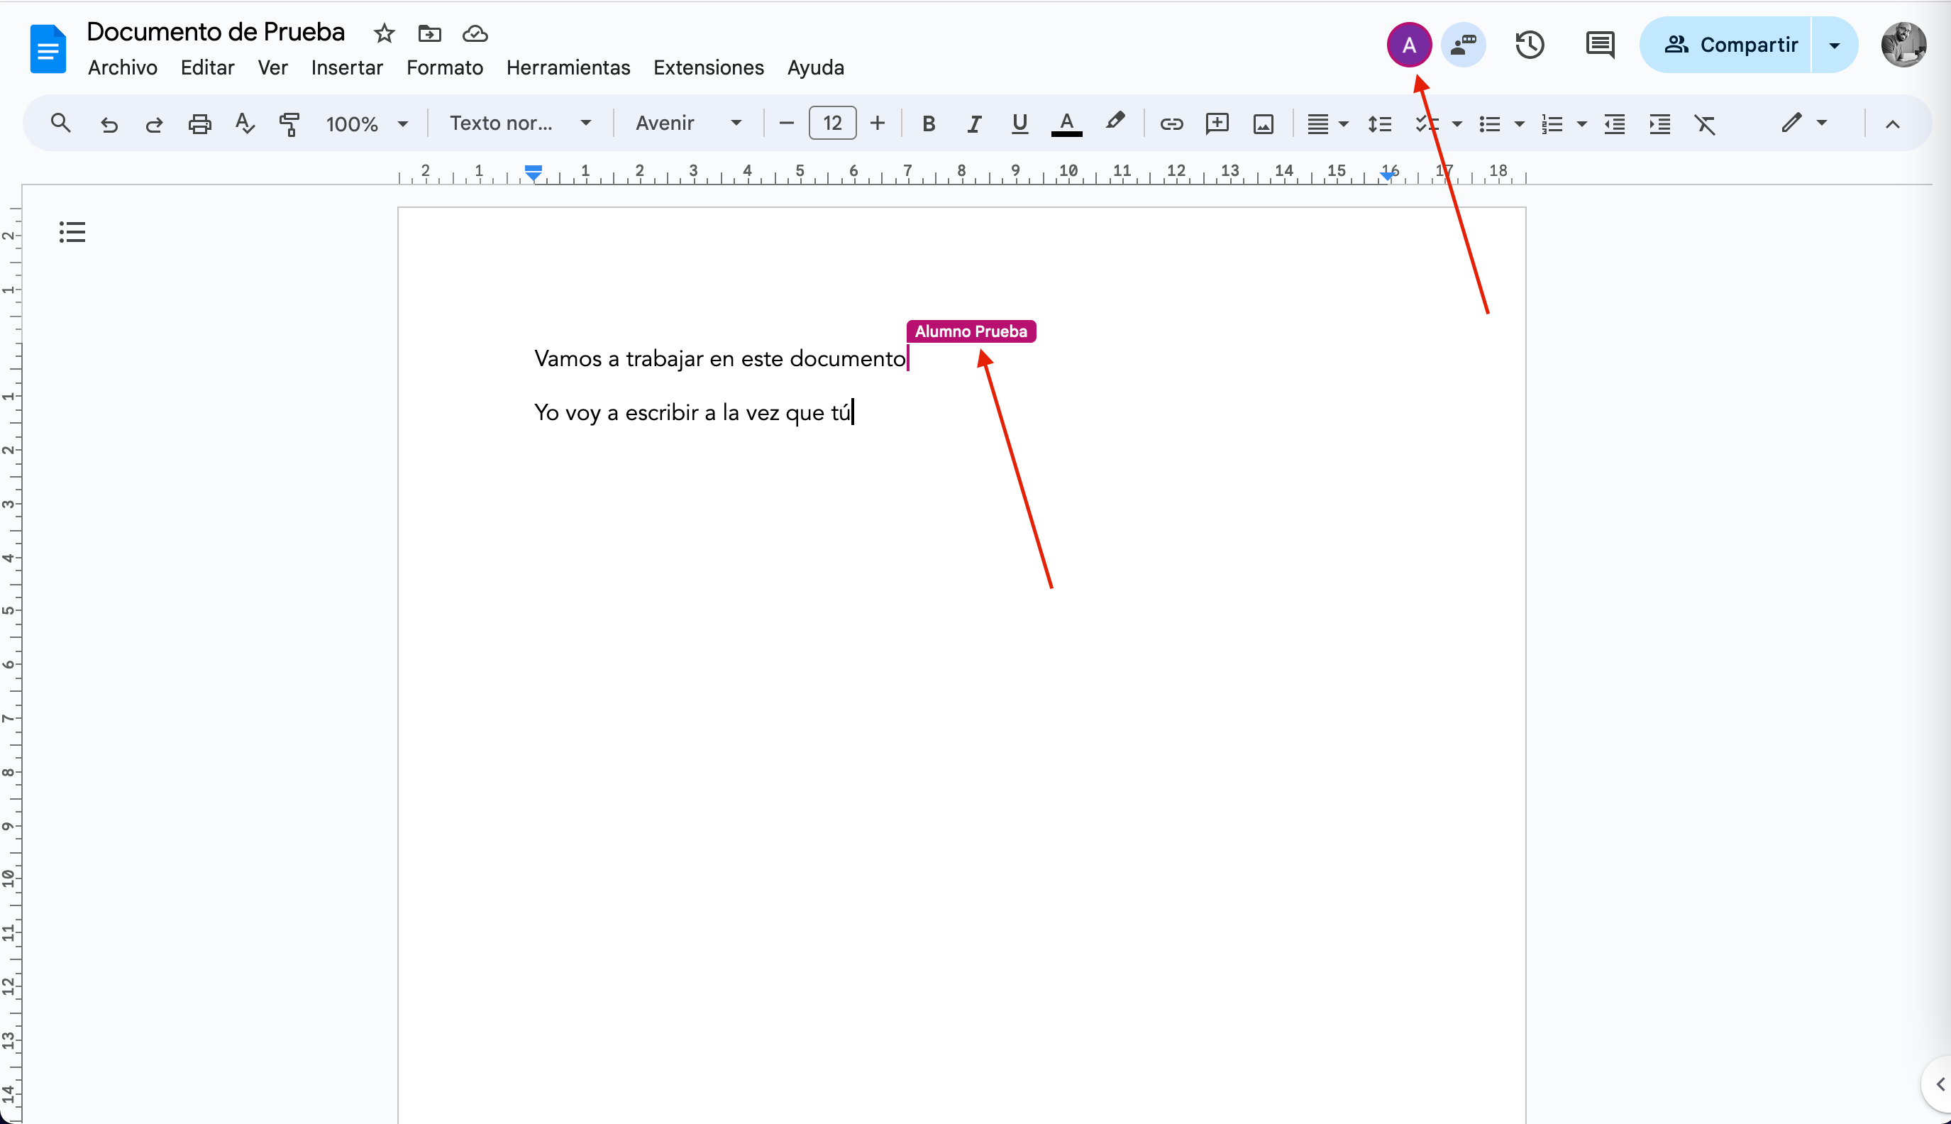Click the font size field
Image resolution: width=1951 pixels, height=1124 pixels.
coord(832,123)
